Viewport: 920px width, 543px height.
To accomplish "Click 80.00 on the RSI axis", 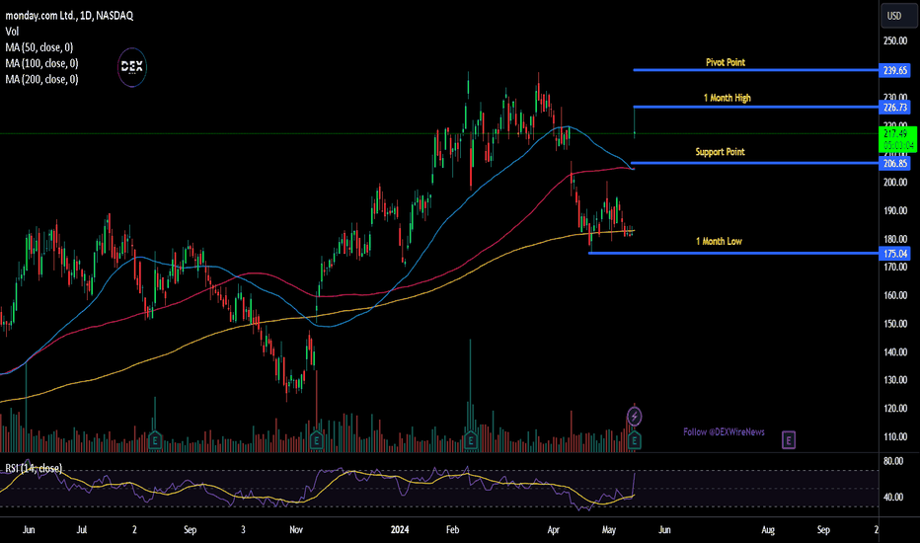I will pos(893,461).
